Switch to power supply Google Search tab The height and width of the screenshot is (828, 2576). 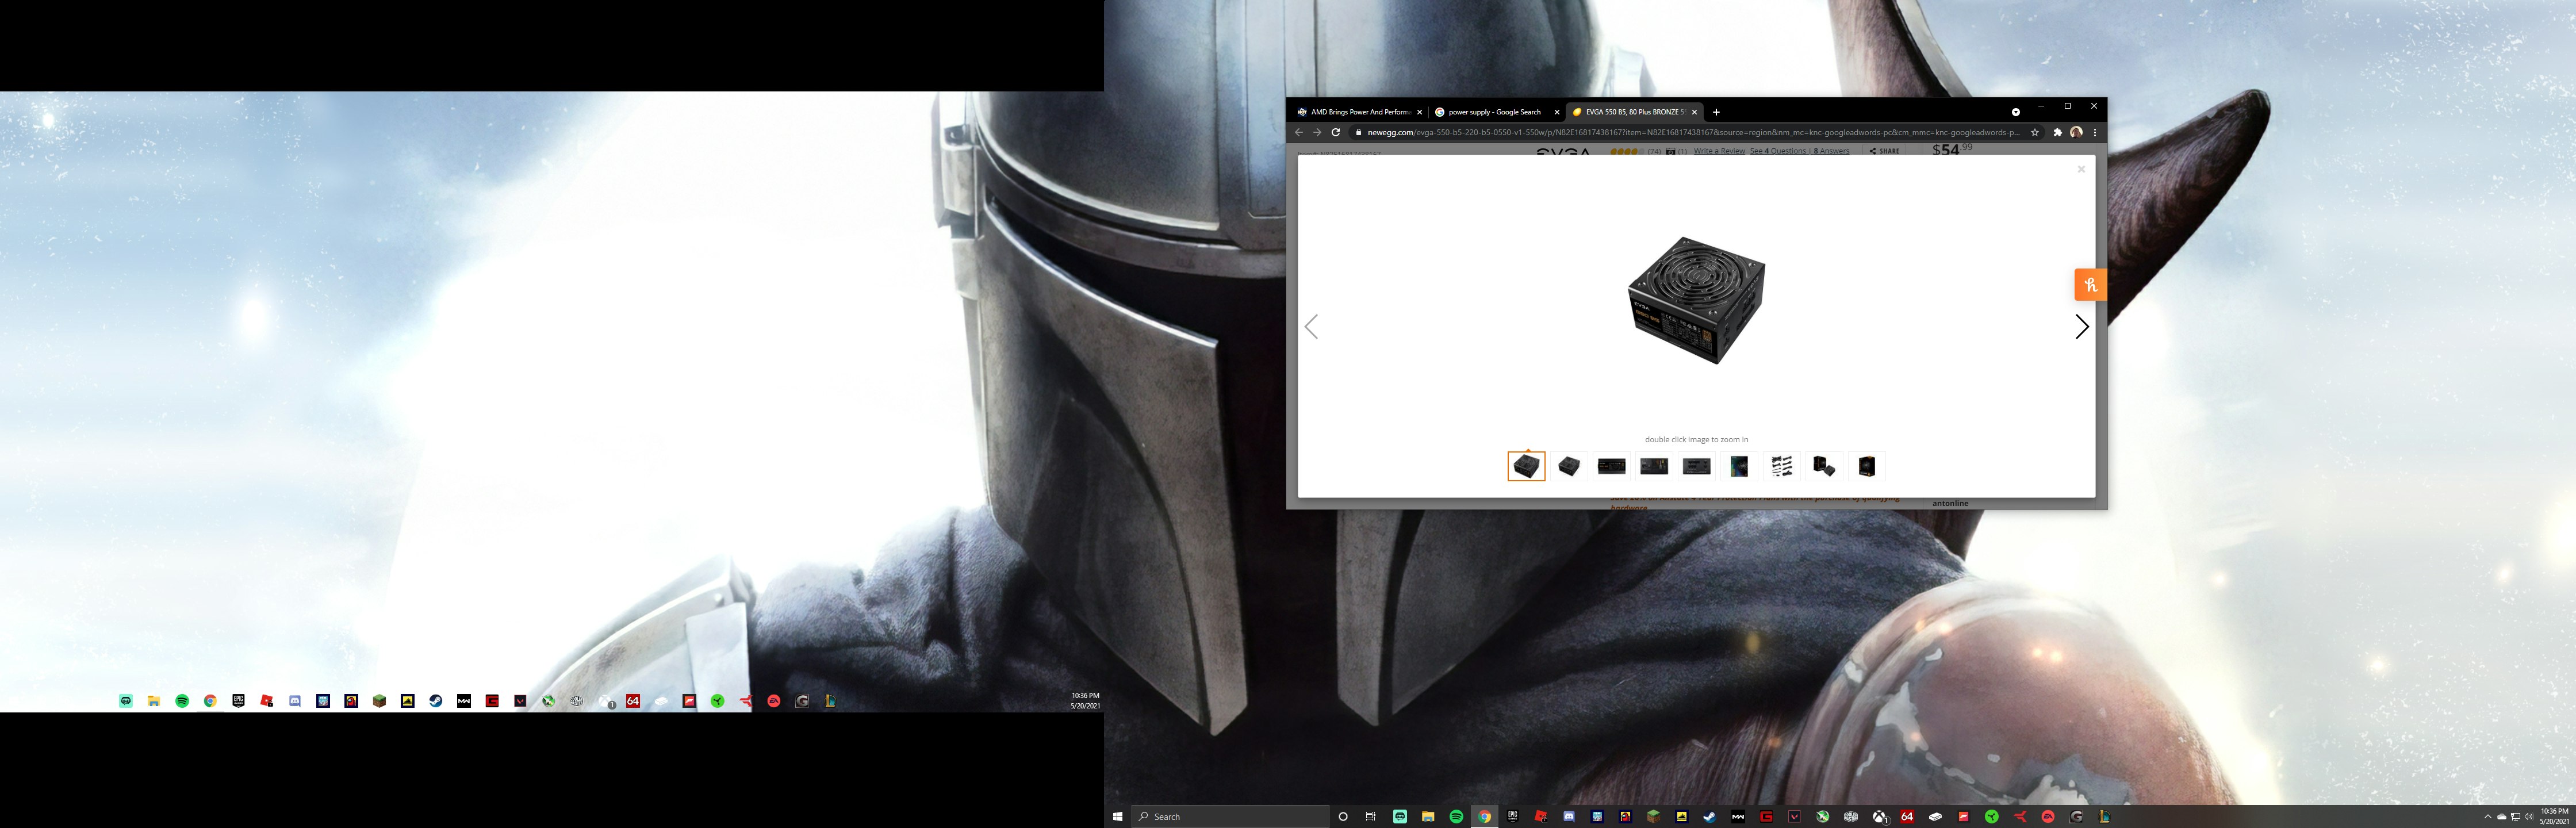1494,112
